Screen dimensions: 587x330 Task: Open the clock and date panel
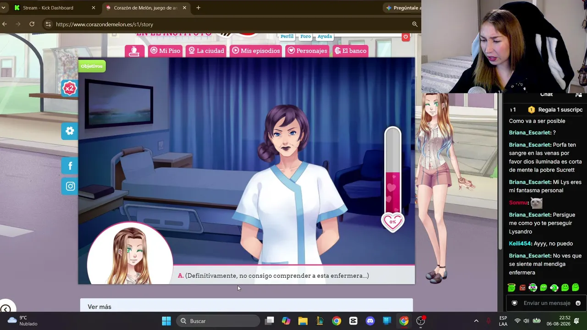558,321
